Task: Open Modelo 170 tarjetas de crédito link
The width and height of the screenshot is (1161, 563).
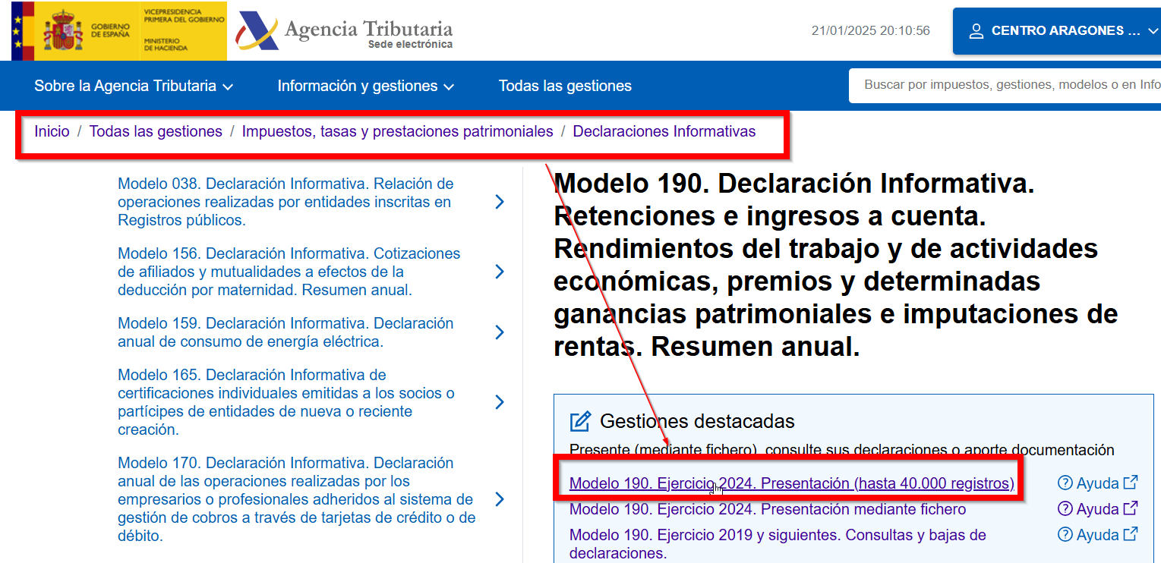Action: [x=297, y=499]
